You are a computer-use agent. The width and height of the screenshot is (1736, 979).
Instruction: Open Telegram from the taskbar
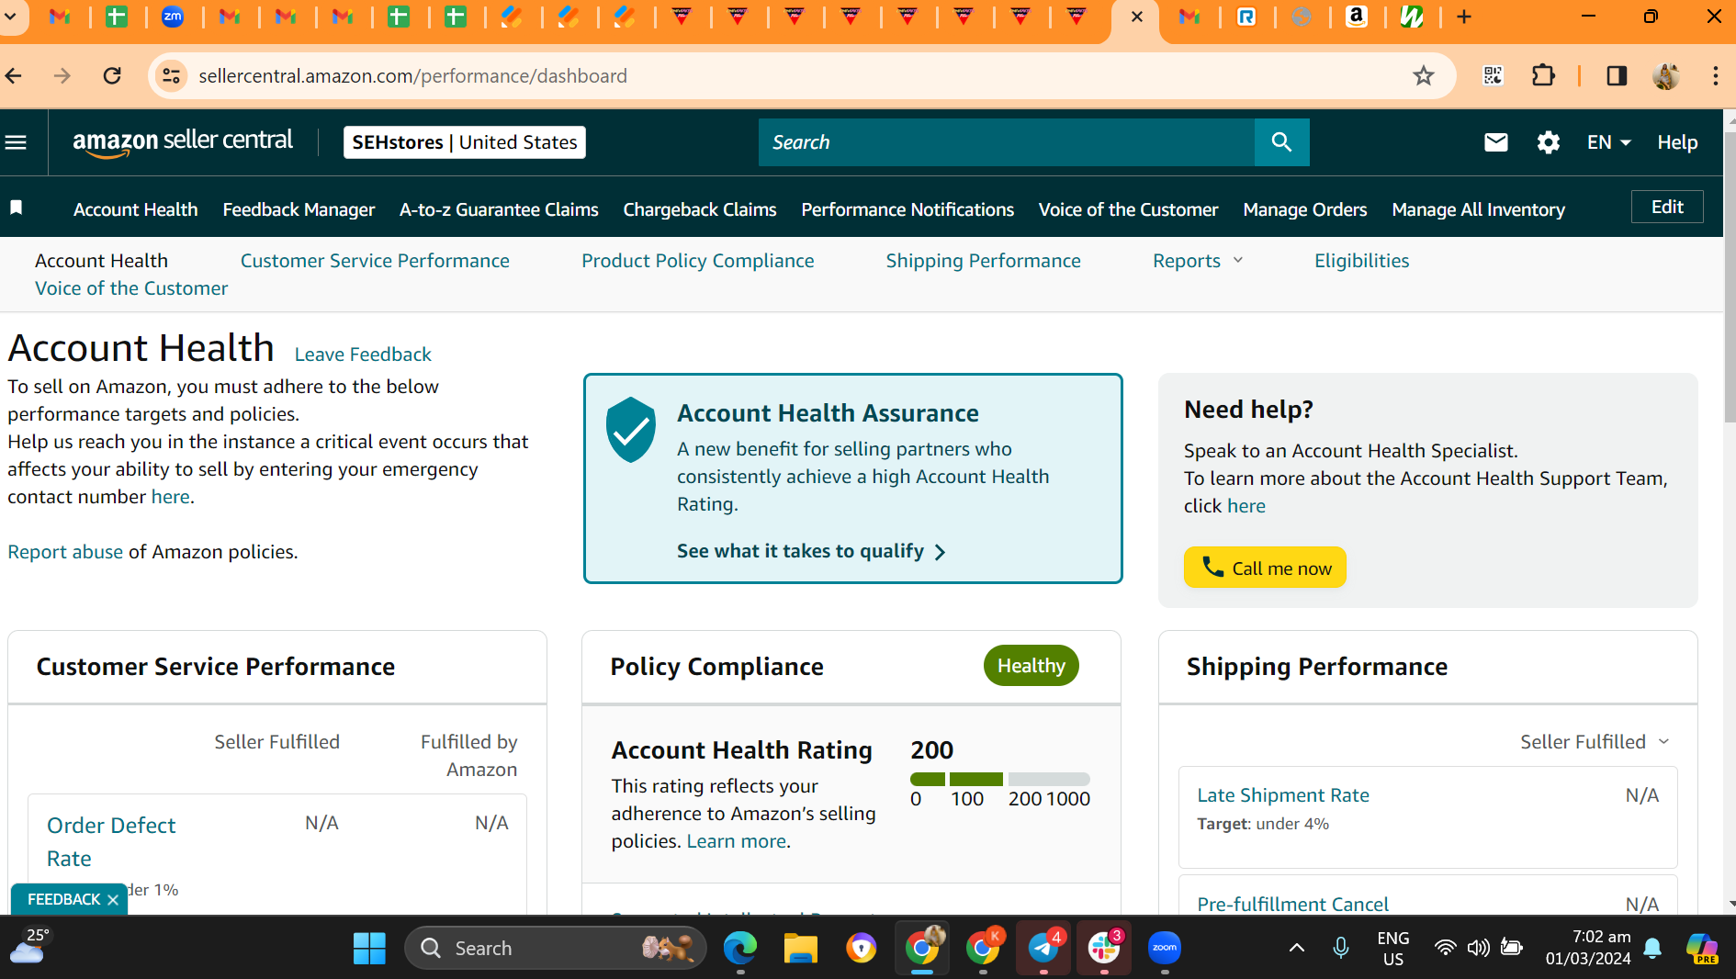(1043, 948)
